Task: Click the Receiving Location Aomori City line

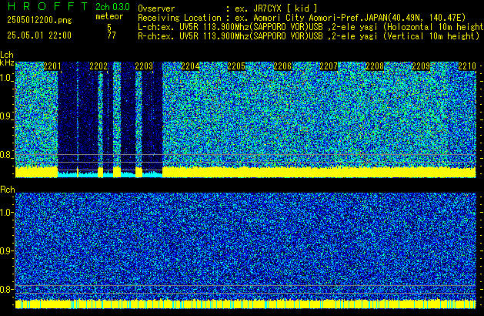Action: pyautogui.click(x=302, y=18)
